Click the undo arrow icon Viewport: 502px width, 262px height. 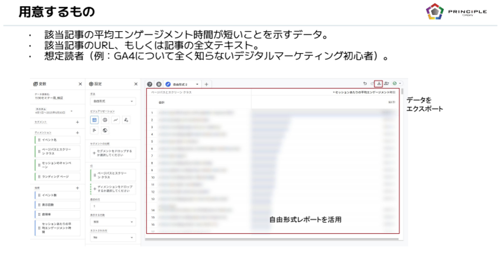[365, 84]
